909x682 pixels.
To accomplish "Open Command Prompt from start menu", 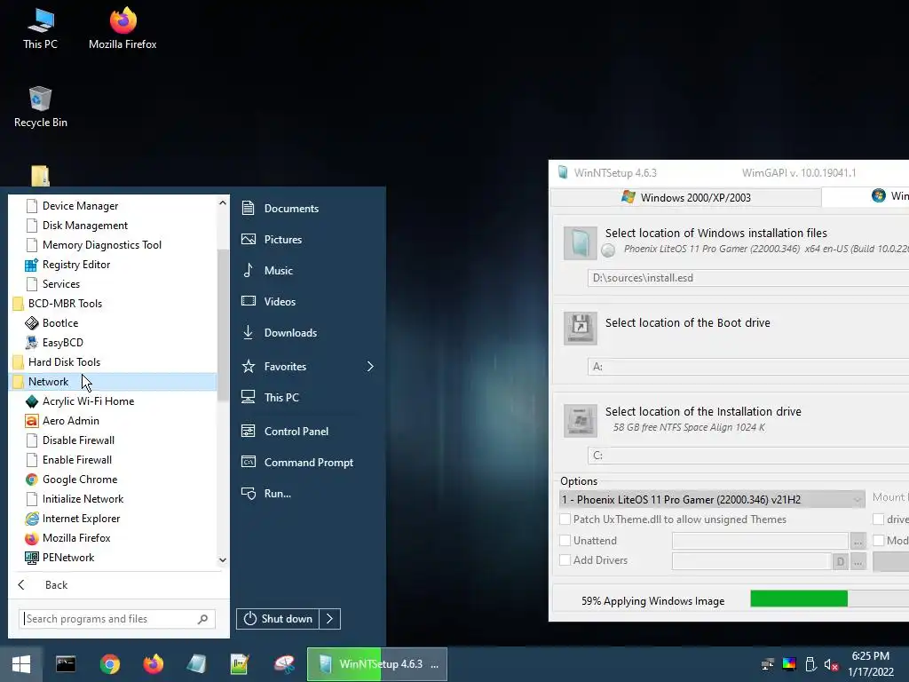I will (296, 462).
